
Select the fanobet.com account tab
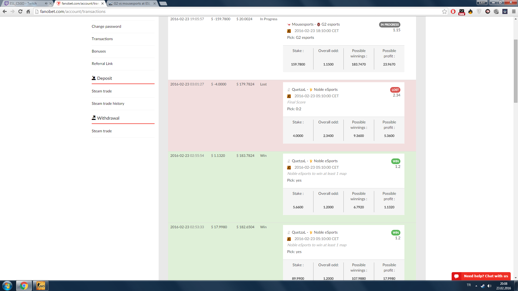click(x=80, y=4)
